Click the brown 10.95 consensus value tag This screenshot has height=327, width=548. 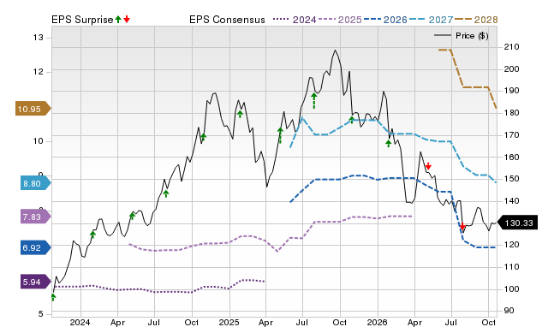point(33,109)
